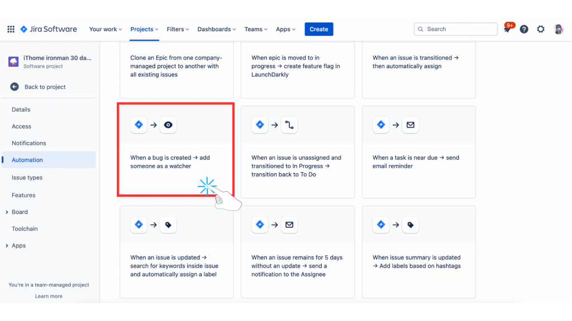Click the iThome project avatar icon
Viewport: 572px width, 321px height.
coord(13,61)
